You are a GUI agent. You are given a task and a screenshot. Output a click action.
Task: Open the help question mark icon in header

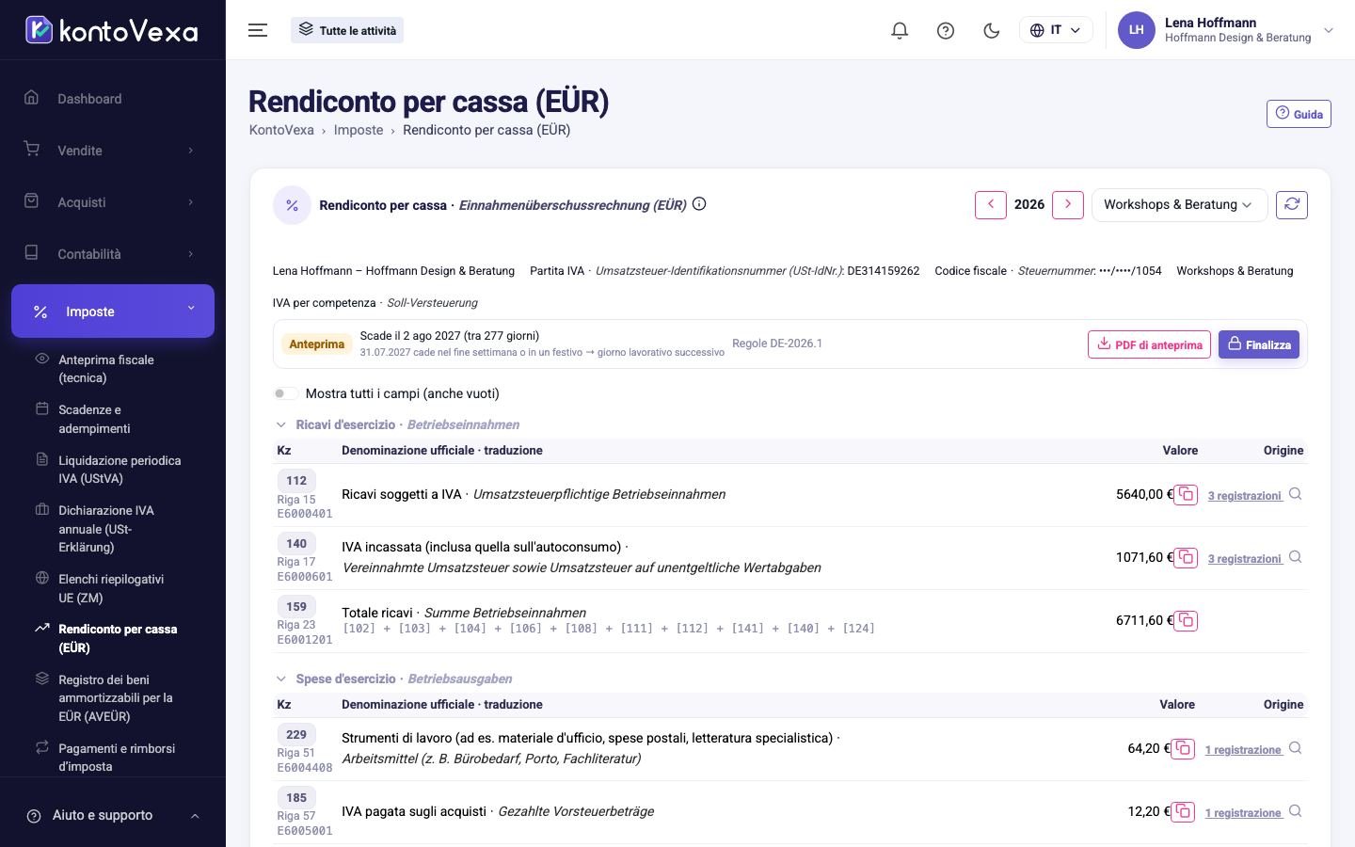click(946, 30)
